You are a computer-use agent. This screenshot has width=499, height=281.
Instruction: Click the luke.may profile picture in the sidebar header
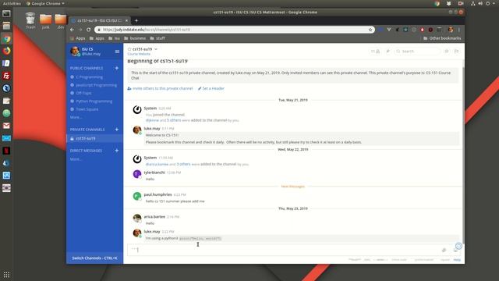(x=75, y=51)
